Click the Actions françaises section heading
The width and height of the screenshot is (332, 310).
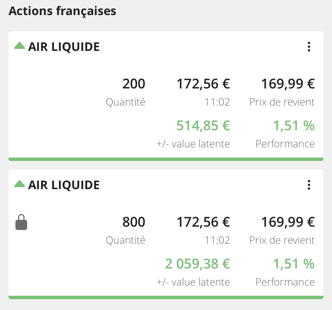[x=62, y=11]
